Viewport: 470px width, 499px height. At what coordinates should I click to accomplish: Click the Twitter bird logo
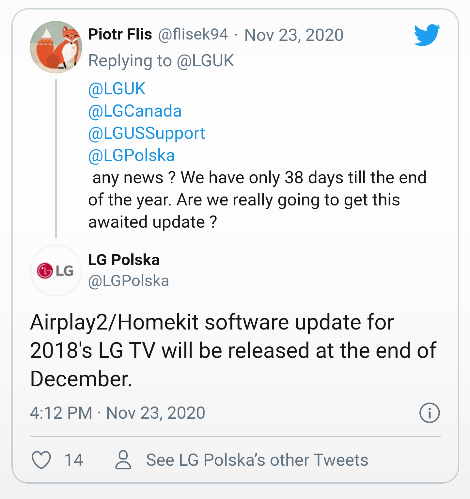427,35
